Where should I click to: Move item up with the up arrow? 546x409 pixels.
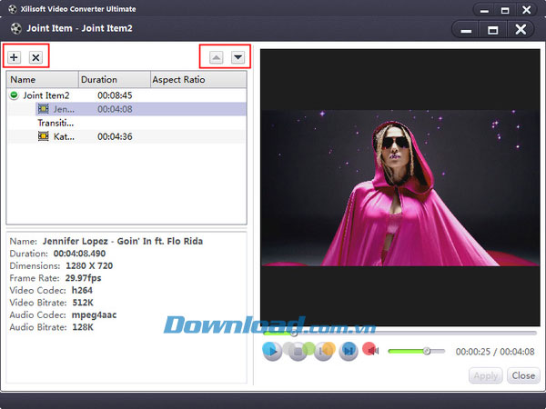[x=217, y=57]
